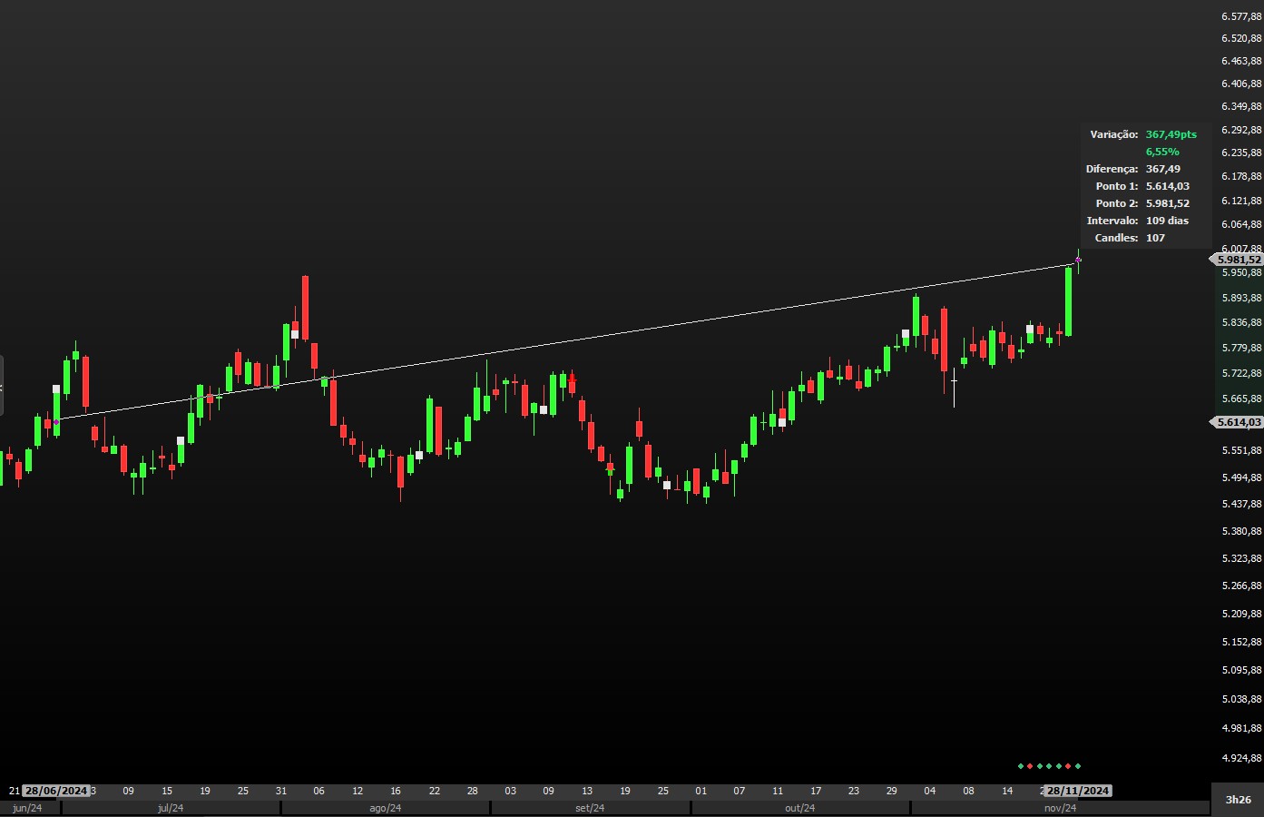Click the first red diamond indicator dot
Image resolution: width=1264 pixels, height=817 pixels.
1030,766
